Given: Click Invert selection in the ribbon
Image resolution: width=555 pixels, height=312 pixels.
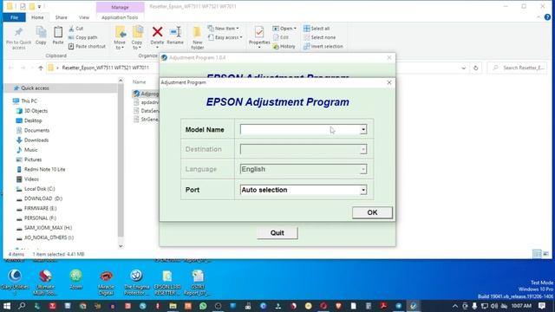Looking at the screenshot, I should tap(323, 46).
